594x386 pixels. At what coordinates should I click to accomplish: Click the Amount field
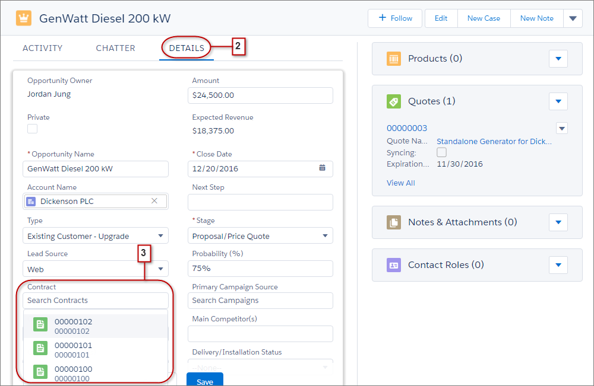pos(260,95)
